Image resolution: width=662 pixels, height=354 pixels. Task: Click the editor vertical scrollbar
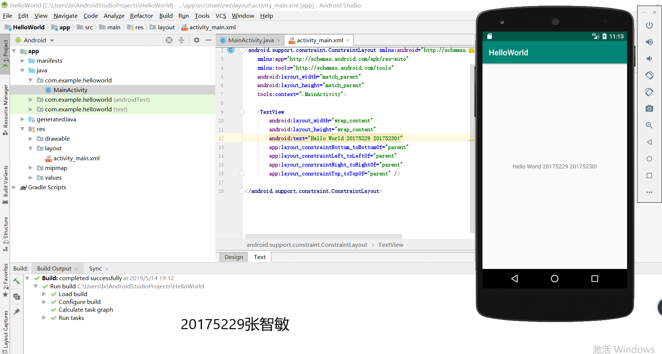472,148
